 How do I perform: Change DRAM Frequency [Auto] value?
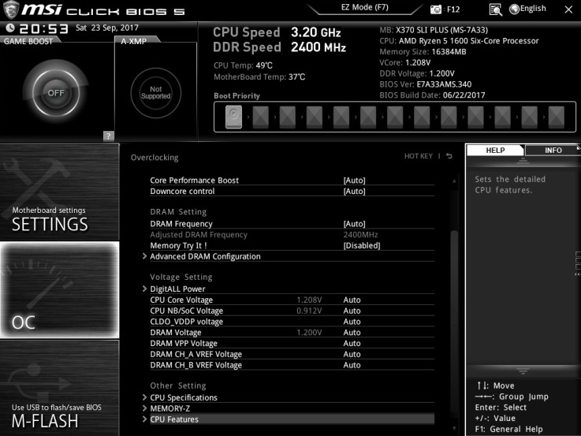tap(354, 224)
